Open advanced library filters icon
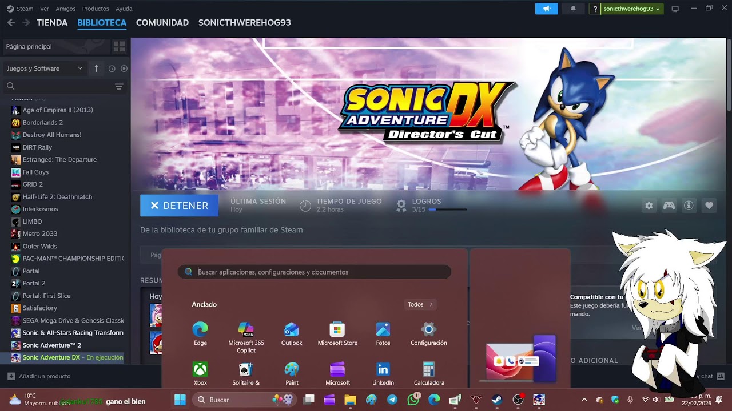The image size is (732, 411). pyautogui.click(x=119, y=86)
